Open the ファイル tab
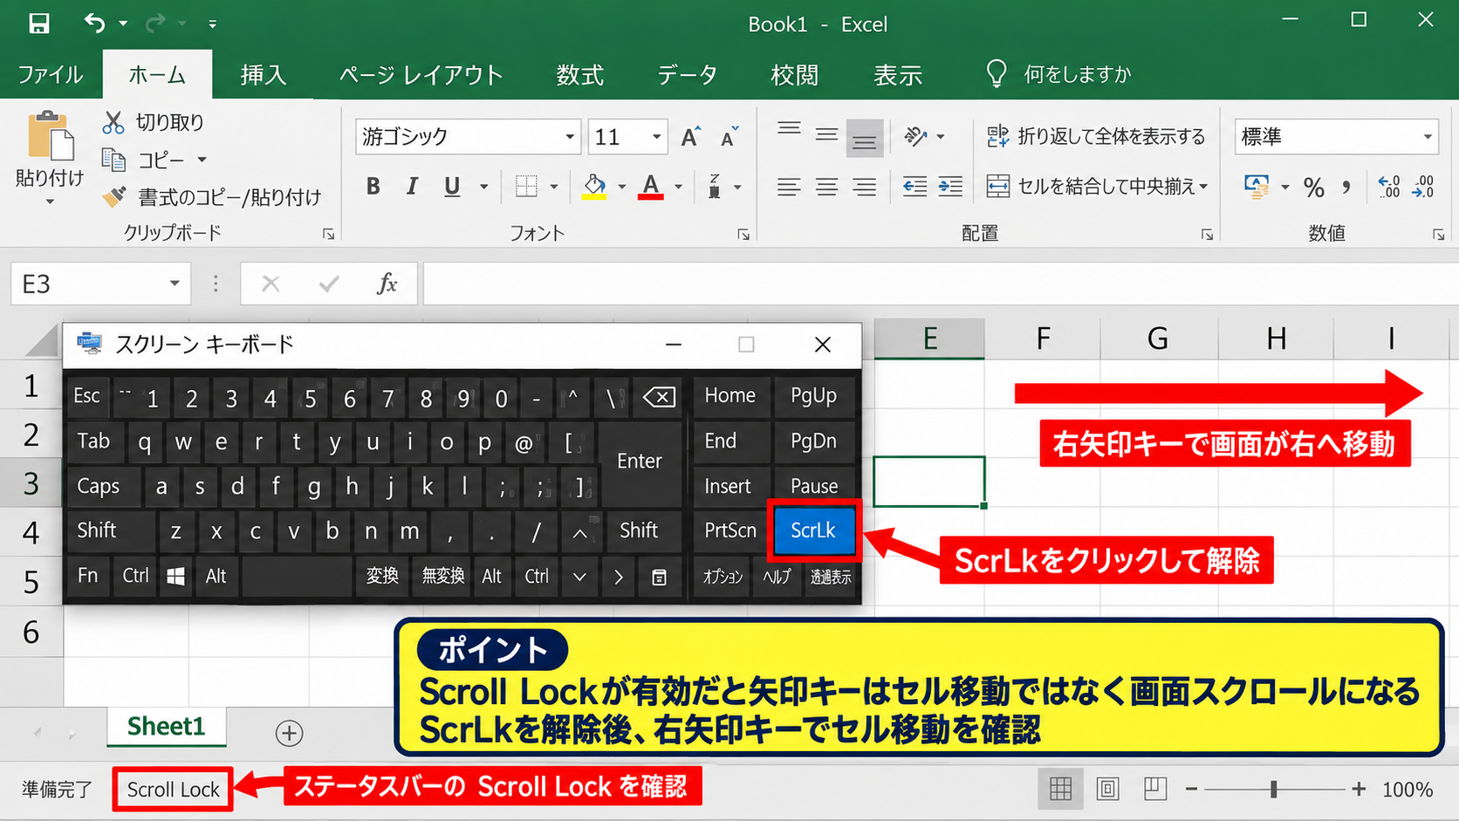The height and width of the screenshot is (821, 1459). (x=51, y=75)
